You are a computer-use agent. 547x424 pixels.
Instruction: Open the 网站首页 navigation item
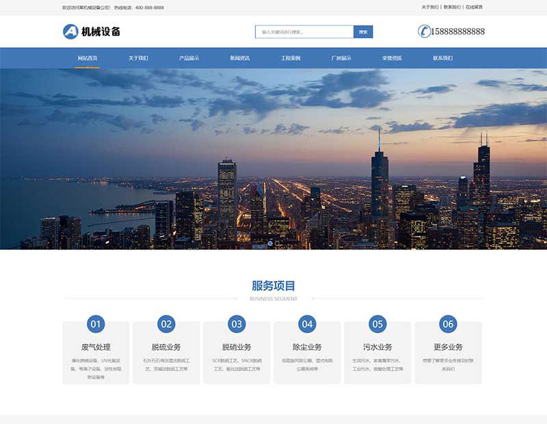88,58
